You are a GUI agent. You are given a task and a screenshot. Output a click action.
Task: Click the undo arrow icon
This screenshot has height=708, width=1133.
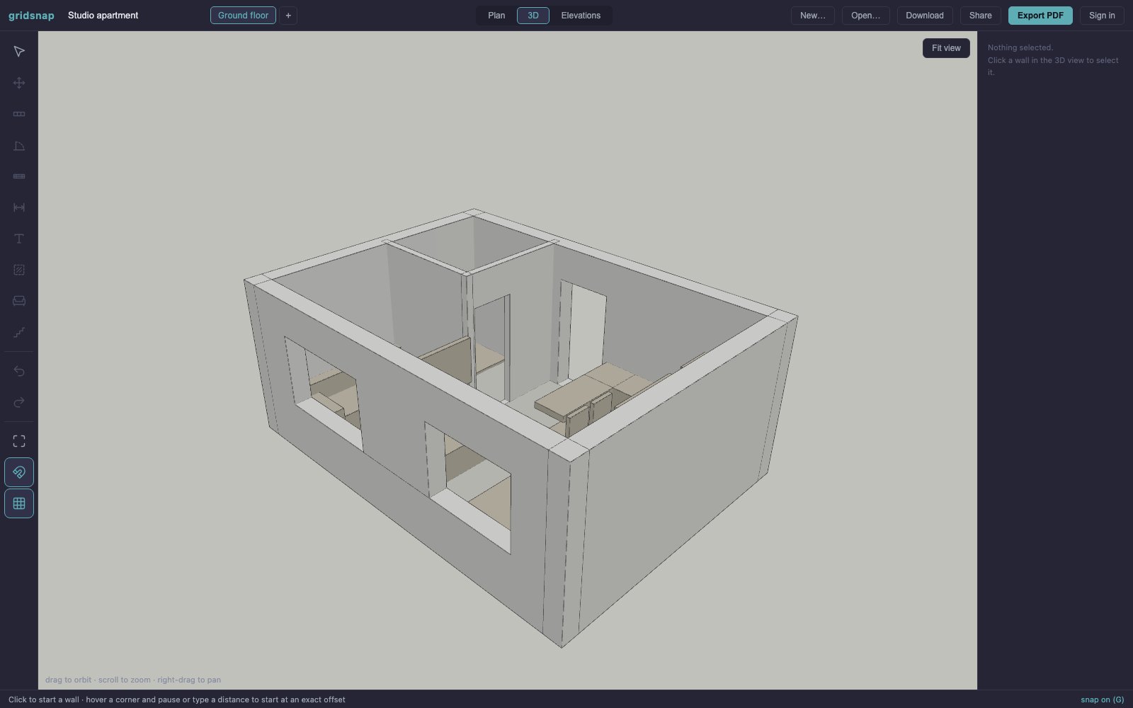[19, 371]
